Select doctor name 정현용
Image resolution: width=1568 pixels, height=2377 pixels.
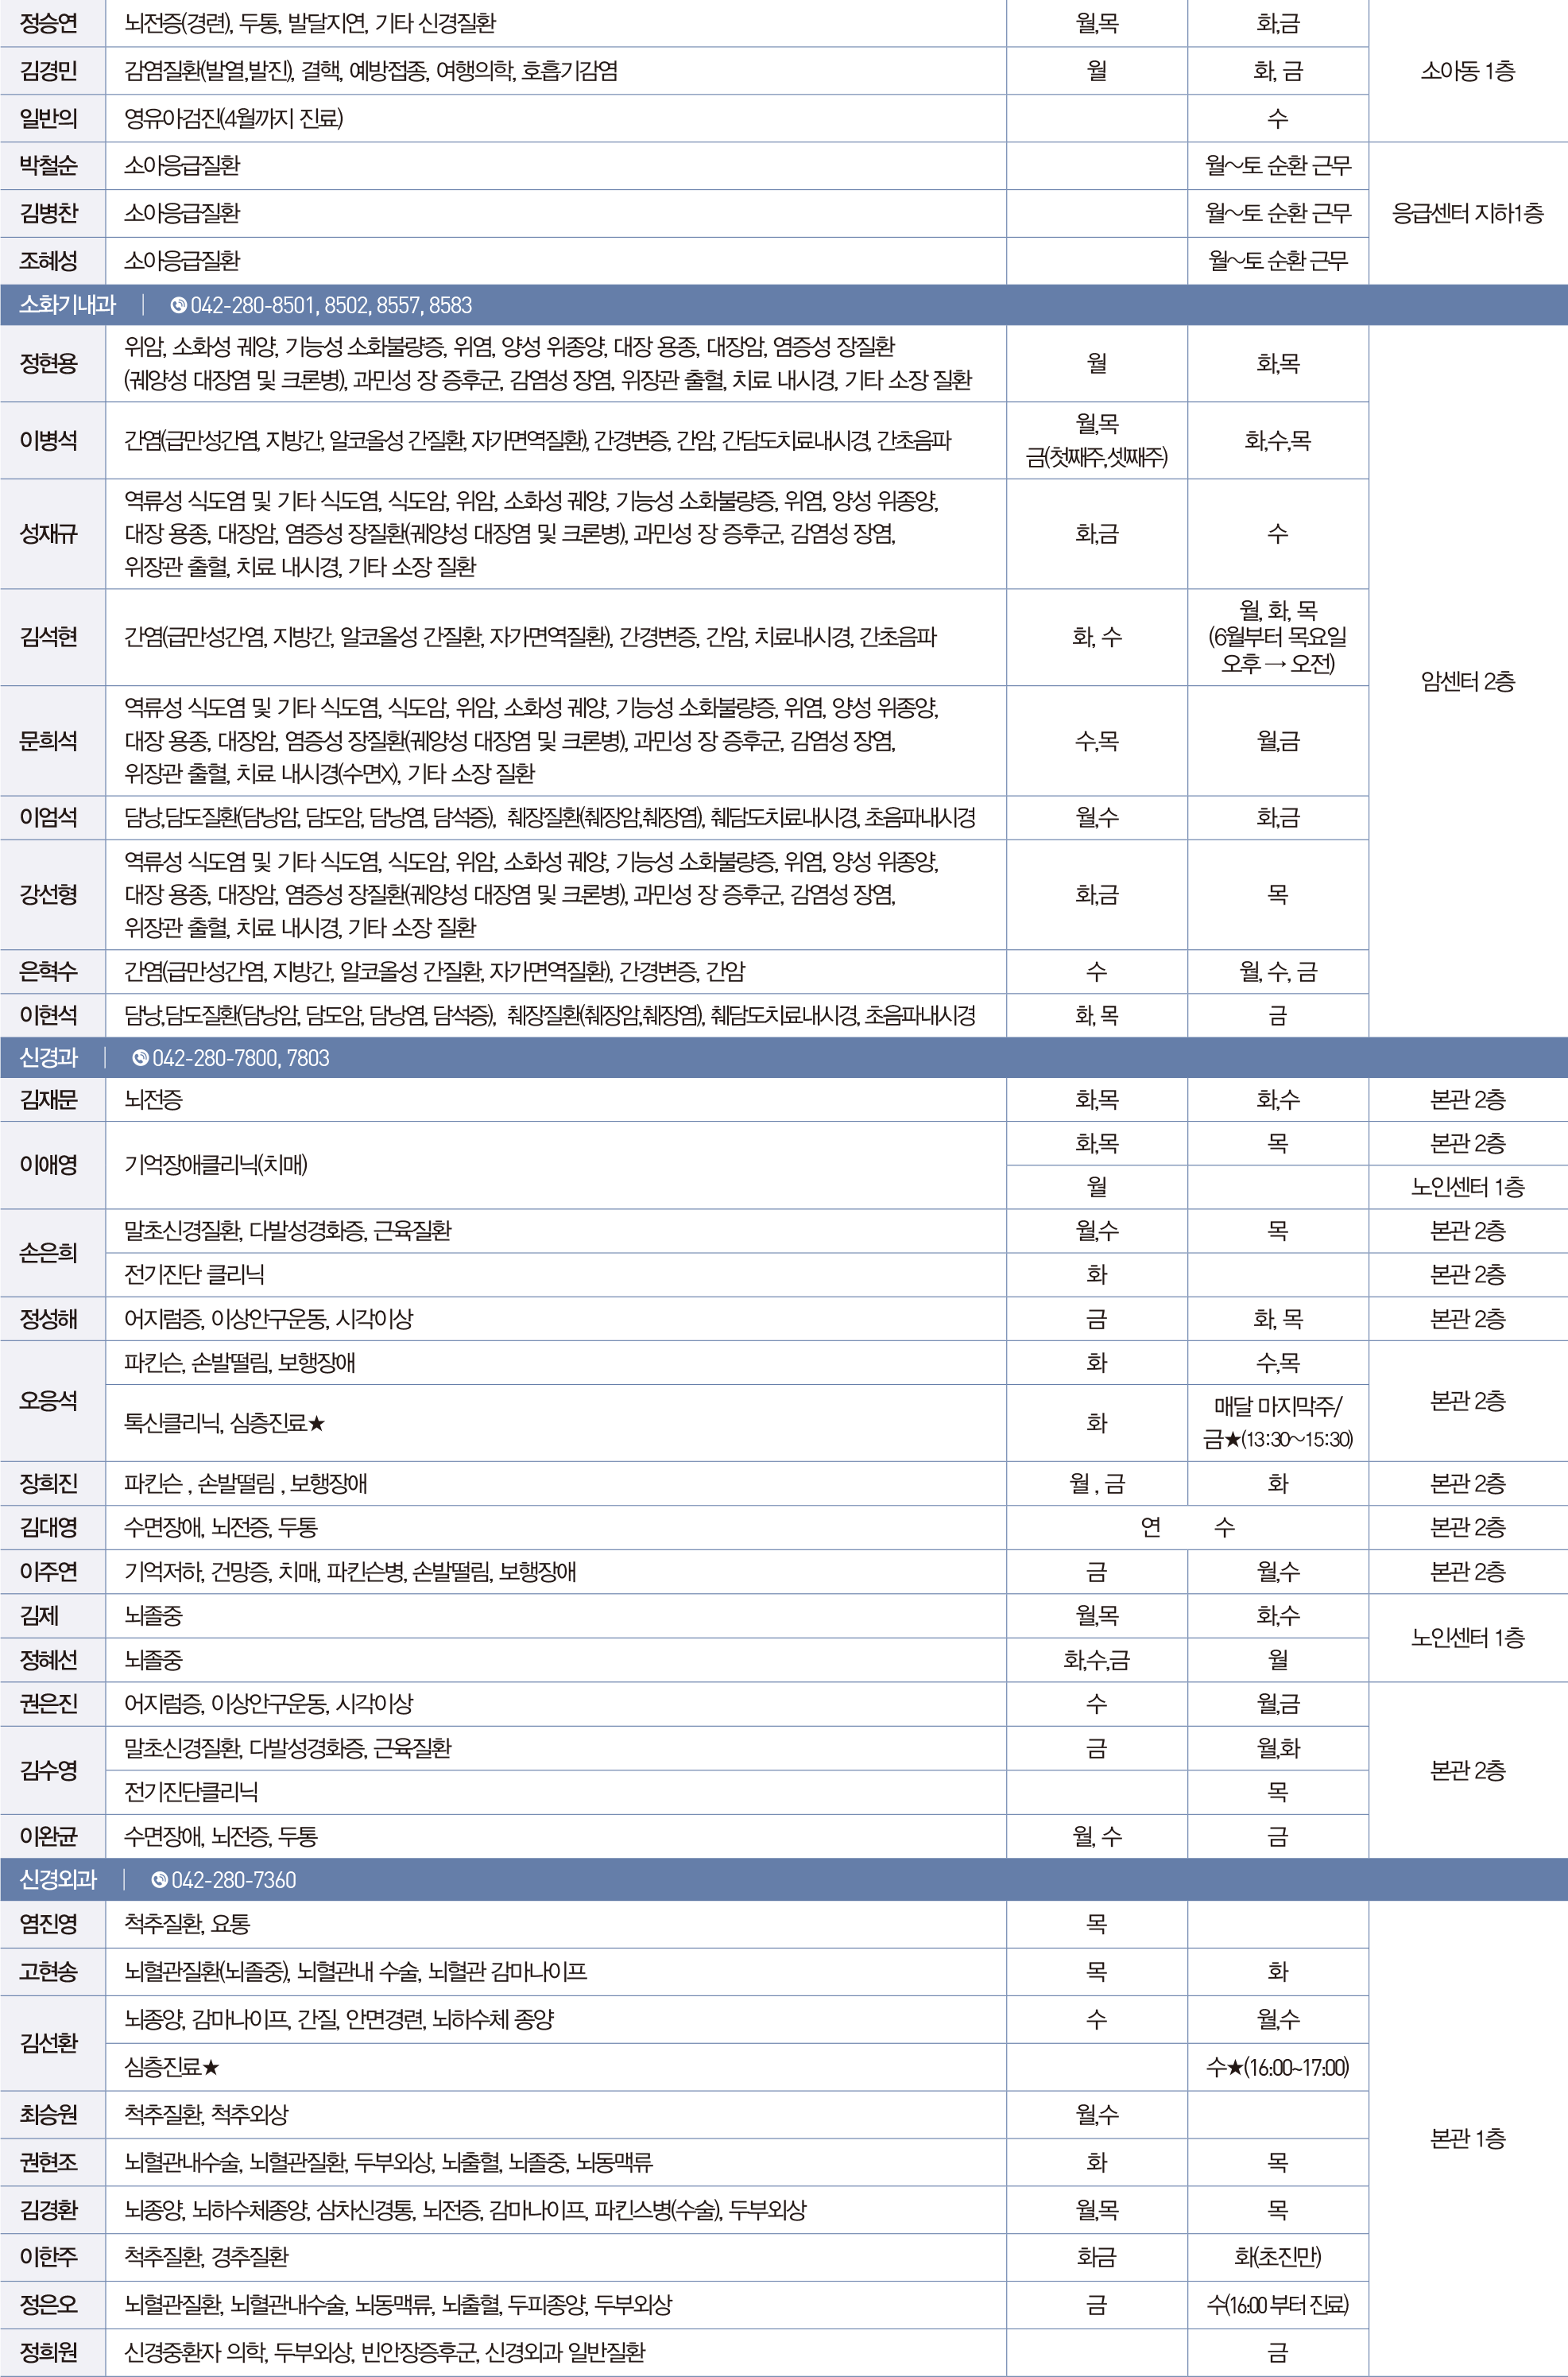point(49,363)
